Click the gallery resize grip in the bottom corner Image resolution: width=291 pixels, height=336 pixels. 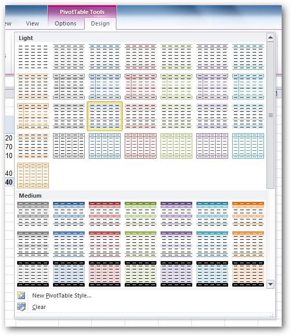coord(272,316)
